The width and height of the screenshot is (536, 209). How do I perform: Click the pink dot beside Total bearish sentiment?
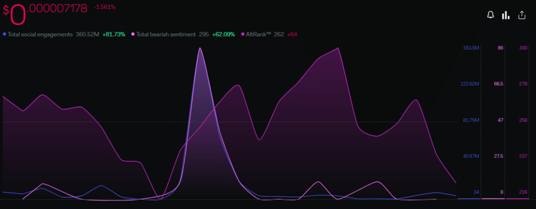coord(133,34)
